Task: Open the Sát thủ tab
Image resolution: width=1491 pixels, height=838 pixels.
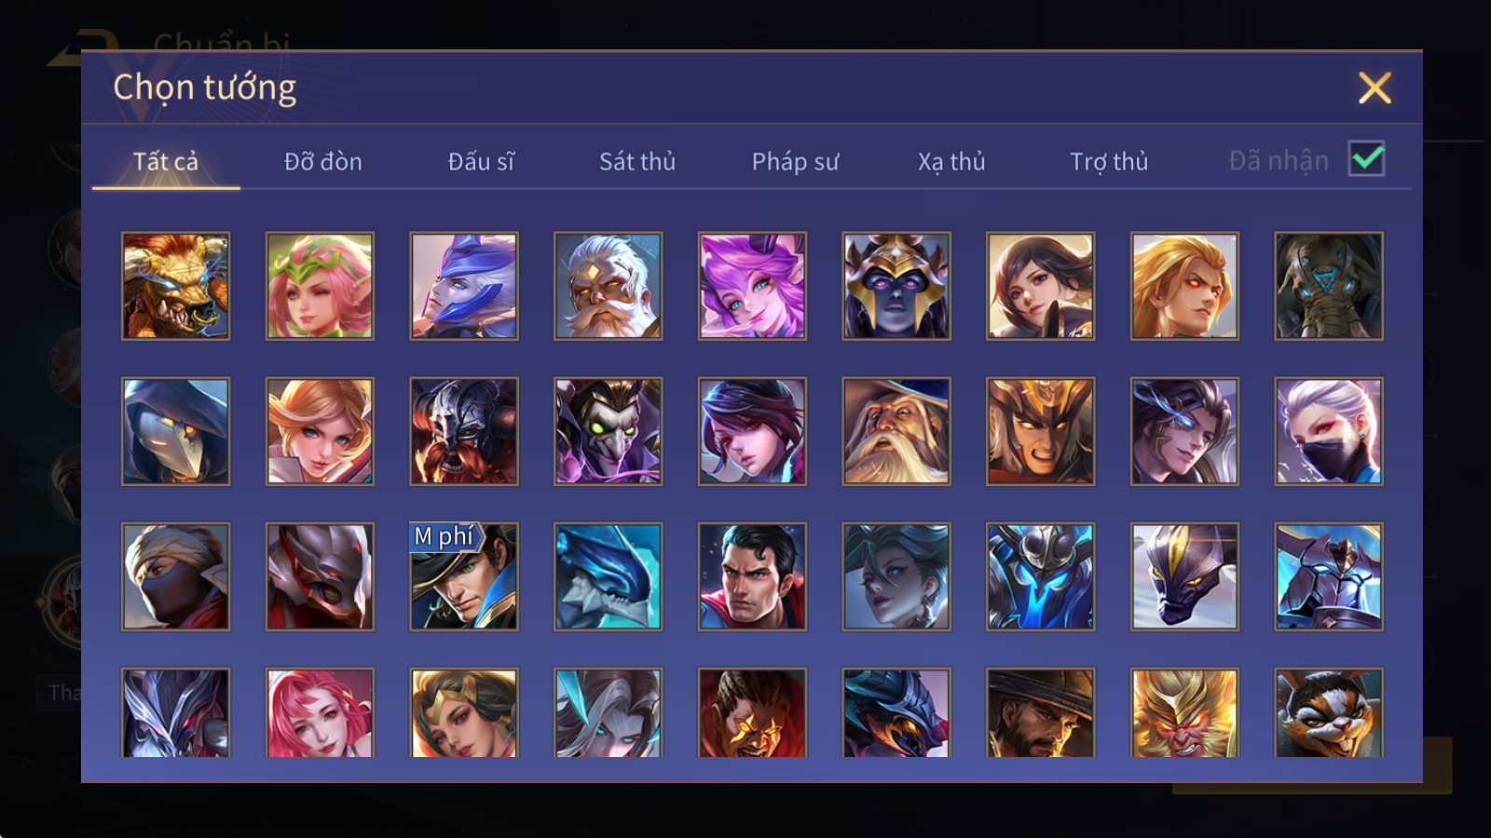Action: (637, 161)
